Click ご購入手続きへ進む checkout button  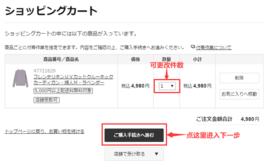[x=134, y=135]
